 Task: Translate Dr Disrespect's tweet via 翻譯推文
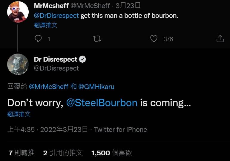[x=19, y=114]
